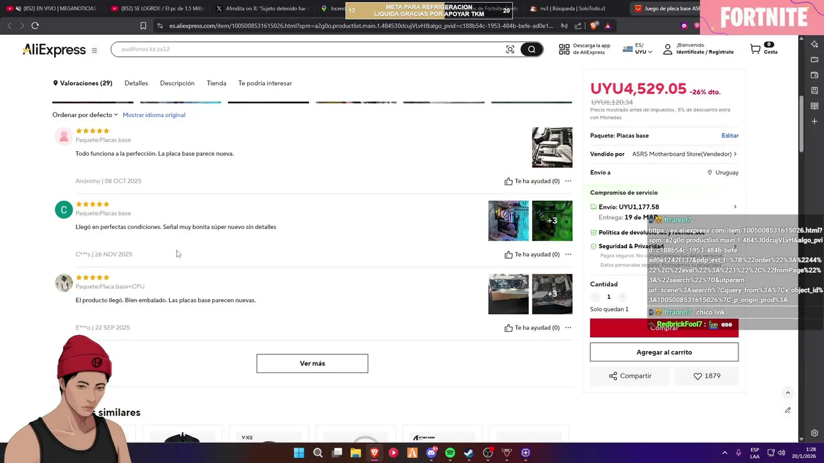Decrease quantity with the minus stepper
Viewport: 824px width, 463px height.
[595, 297]
